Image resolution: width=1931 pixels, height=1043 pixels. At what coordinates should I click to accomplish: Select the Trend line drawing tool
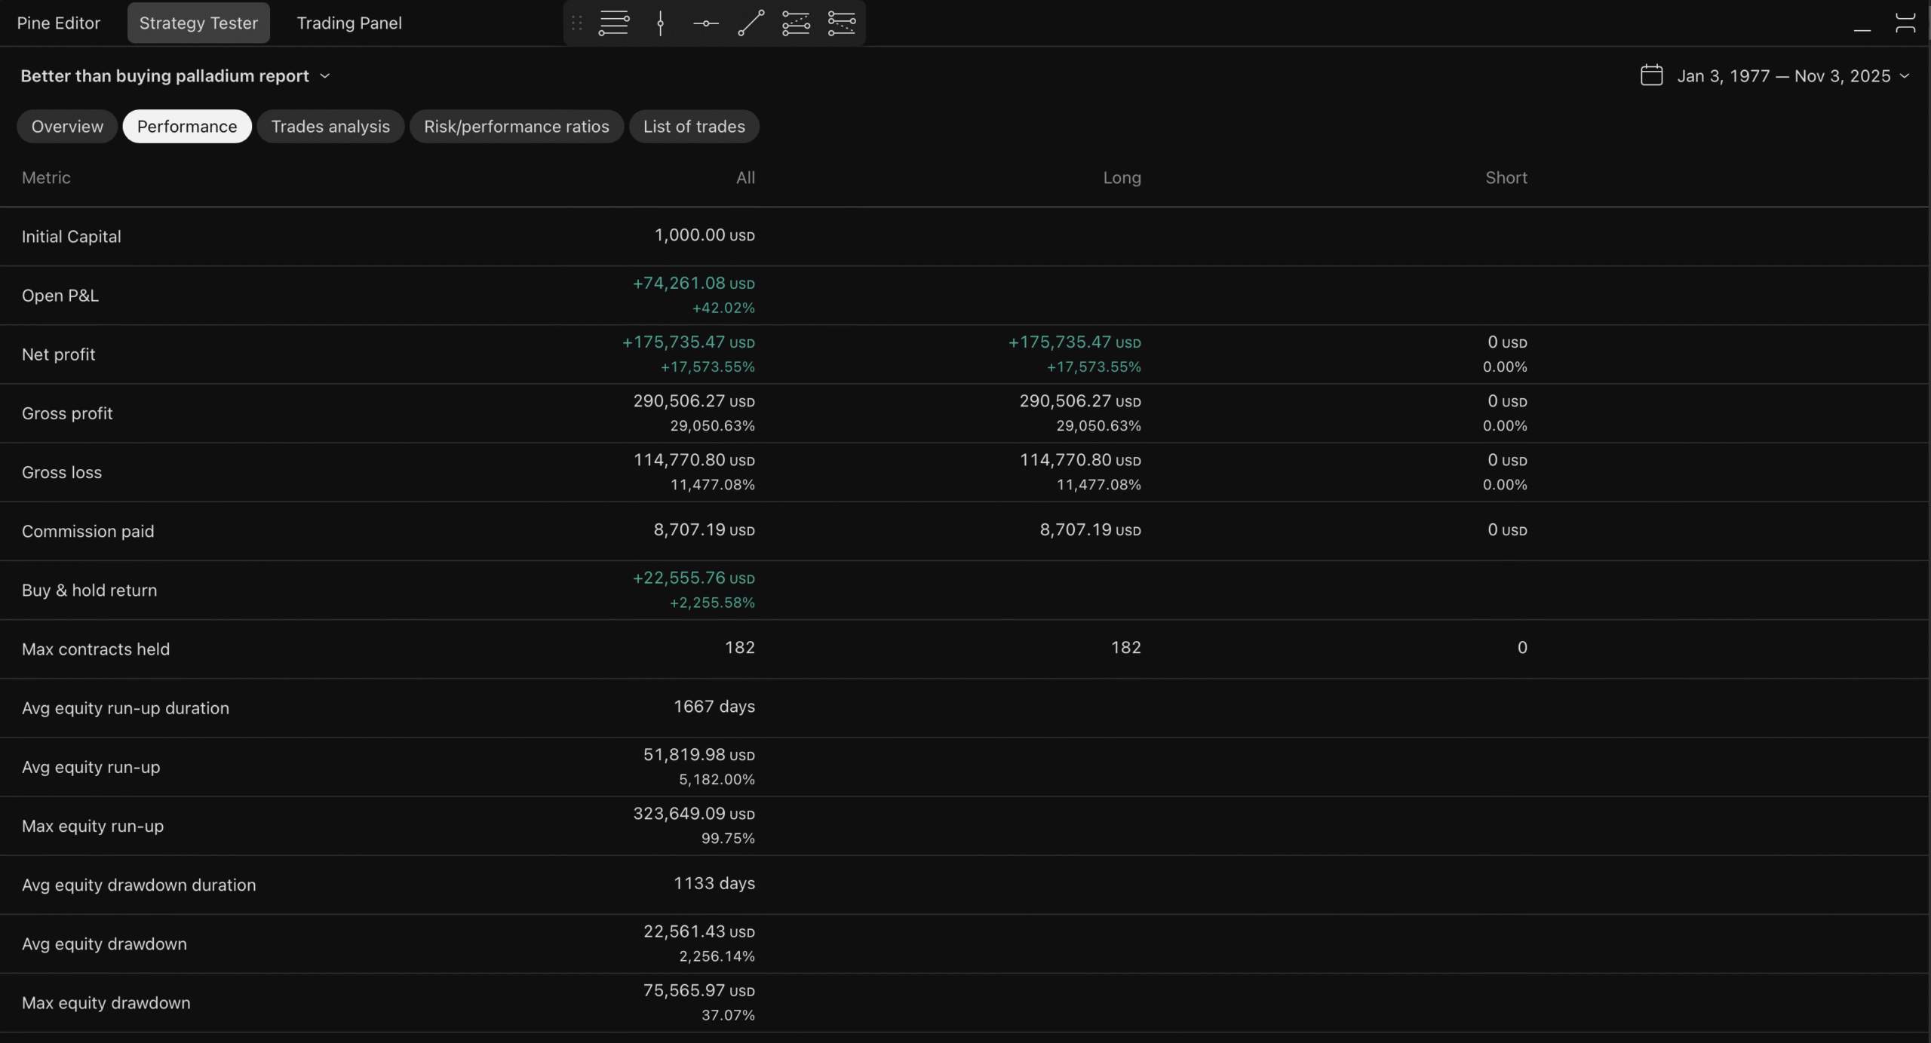pyautogui.click(x=751, y=23)
